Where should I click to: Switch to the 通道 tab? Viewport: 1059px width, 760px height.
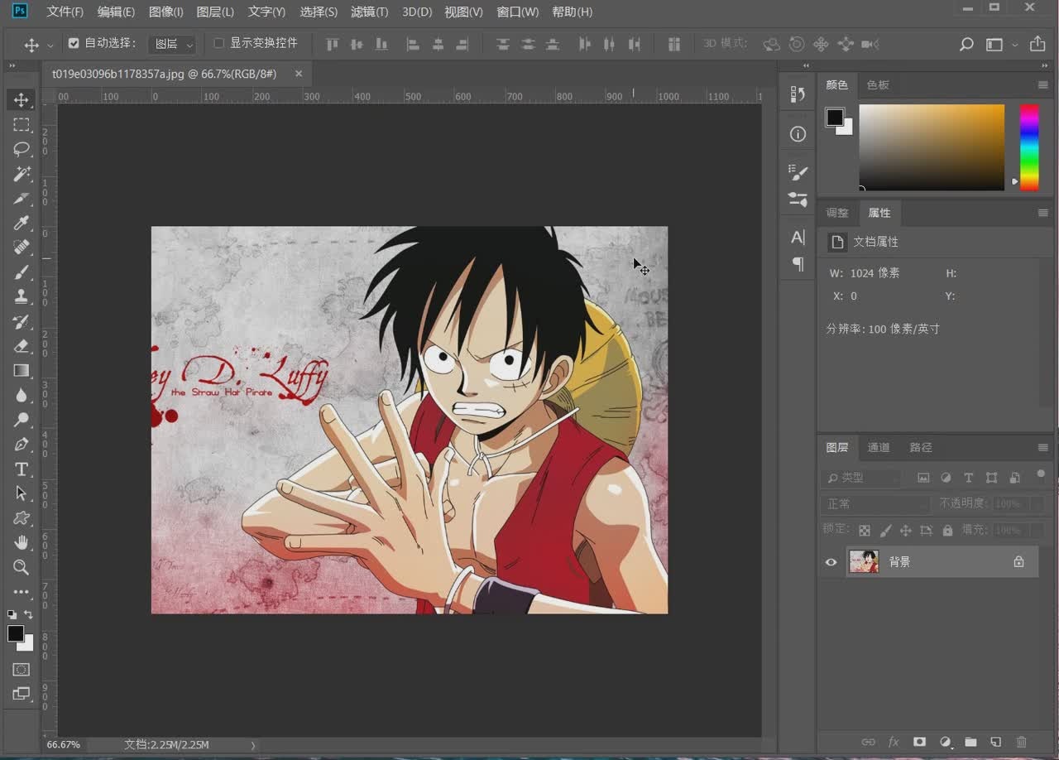tap(879, 448)
